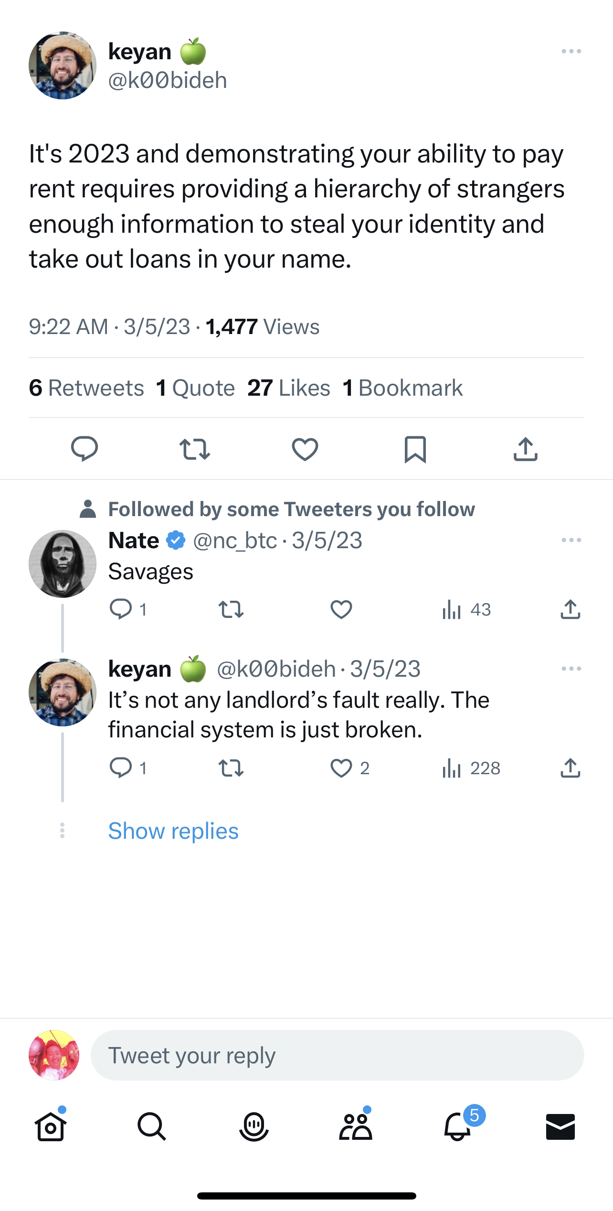The image size is (613, 1211).
Task: View the 6 Retweets list
Action: (x=86, y=387)
